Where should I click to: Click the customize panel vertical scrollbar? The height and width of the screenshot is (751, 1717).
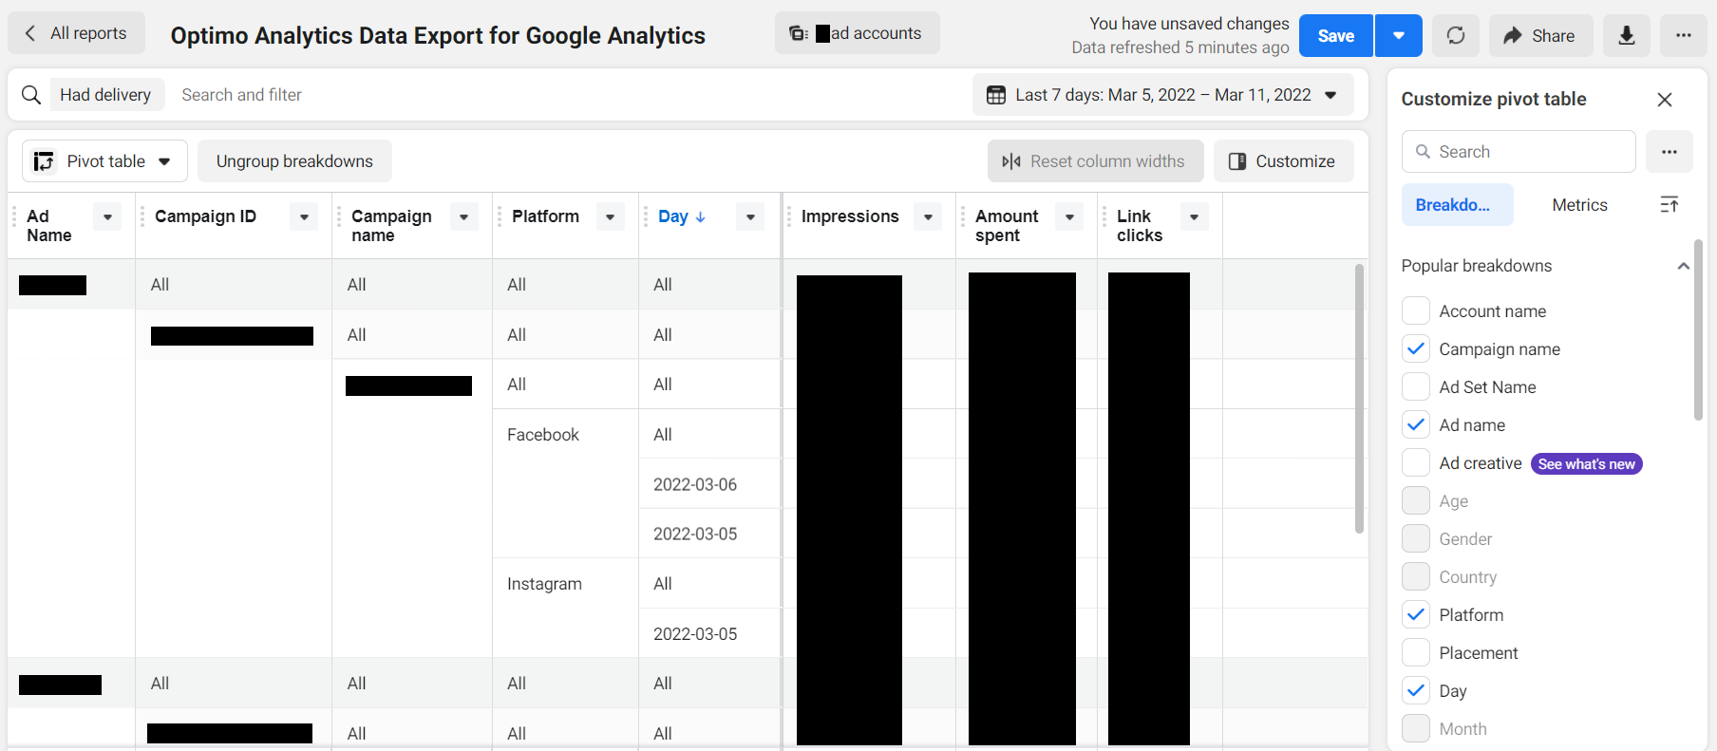coord(1698,329)
